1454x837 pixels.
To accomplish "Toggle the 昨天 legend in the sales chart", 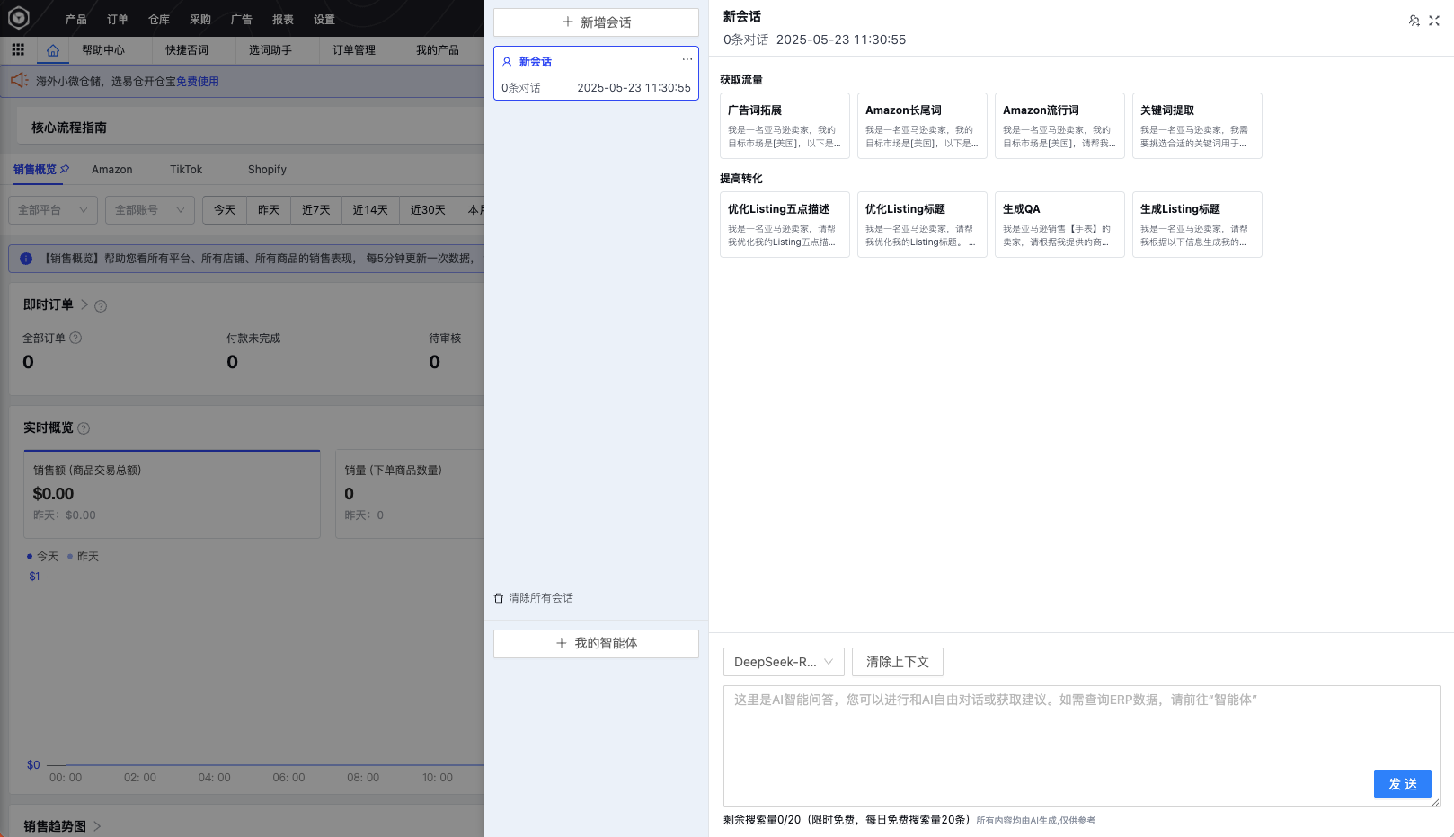I will [x=81, y=556].
